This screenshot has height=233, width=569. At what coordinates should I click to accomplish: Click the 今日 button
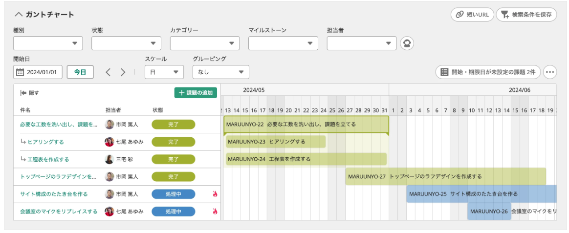(x=80, y=72)
